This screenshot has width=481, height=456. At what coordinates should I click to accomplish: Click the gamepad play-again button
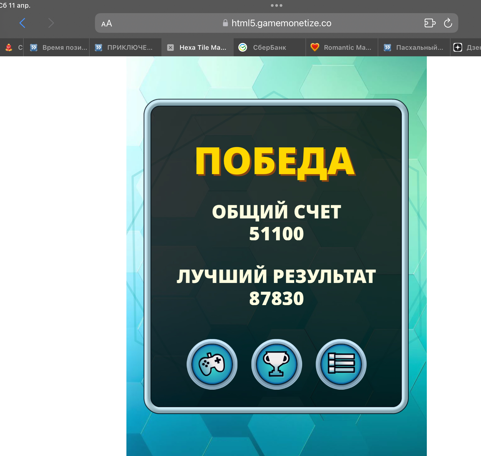(212, 364)
